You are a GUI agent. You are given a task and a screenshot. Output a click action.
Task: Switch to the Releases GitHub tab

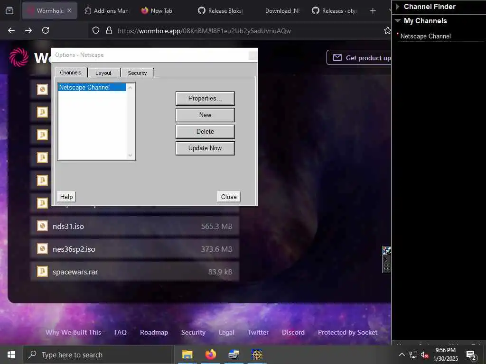[x=335, y=11]
